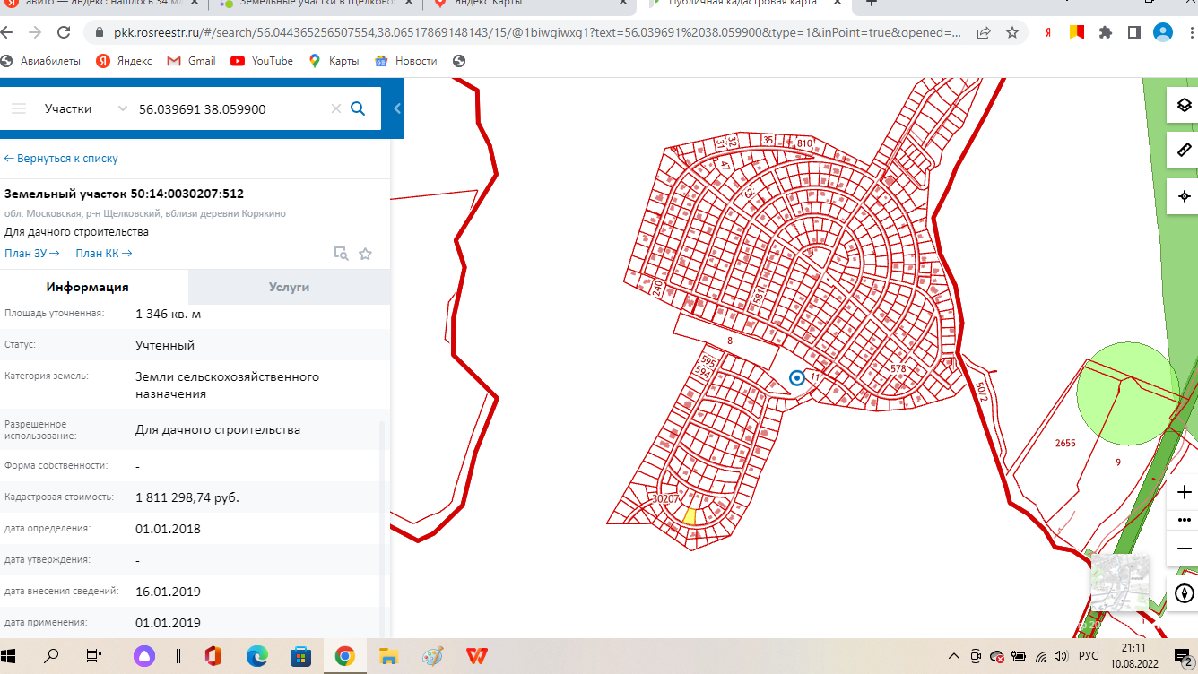The width and height of the screenshot is (1198, 674).
Task: Open Microsoft Office from the taskbar
Action: (213, 656)
